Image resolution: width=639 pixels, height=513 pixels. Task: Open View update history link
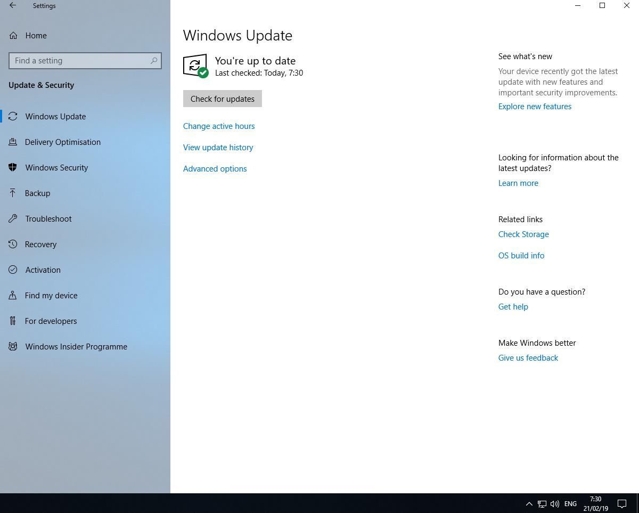[x=218, y=148]
